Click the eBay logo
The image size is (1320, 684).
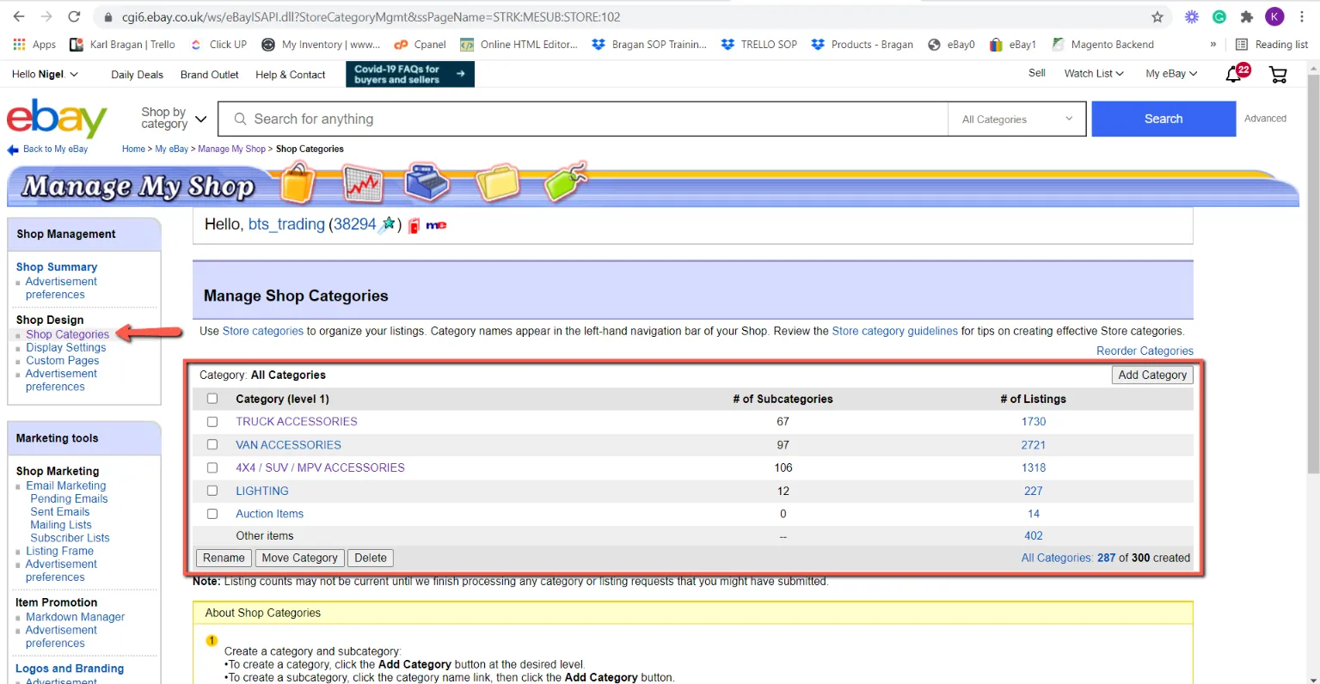(57, 118)
